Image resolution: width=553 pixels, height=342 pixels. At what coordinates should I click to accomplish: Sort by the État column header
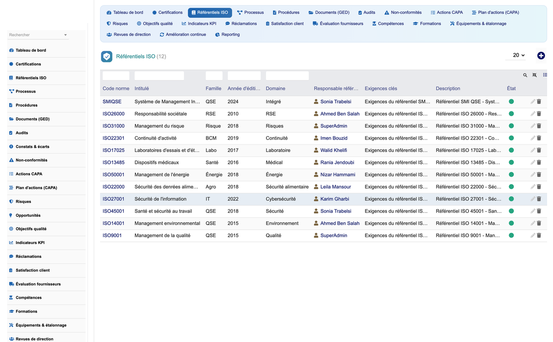(512, 88)
